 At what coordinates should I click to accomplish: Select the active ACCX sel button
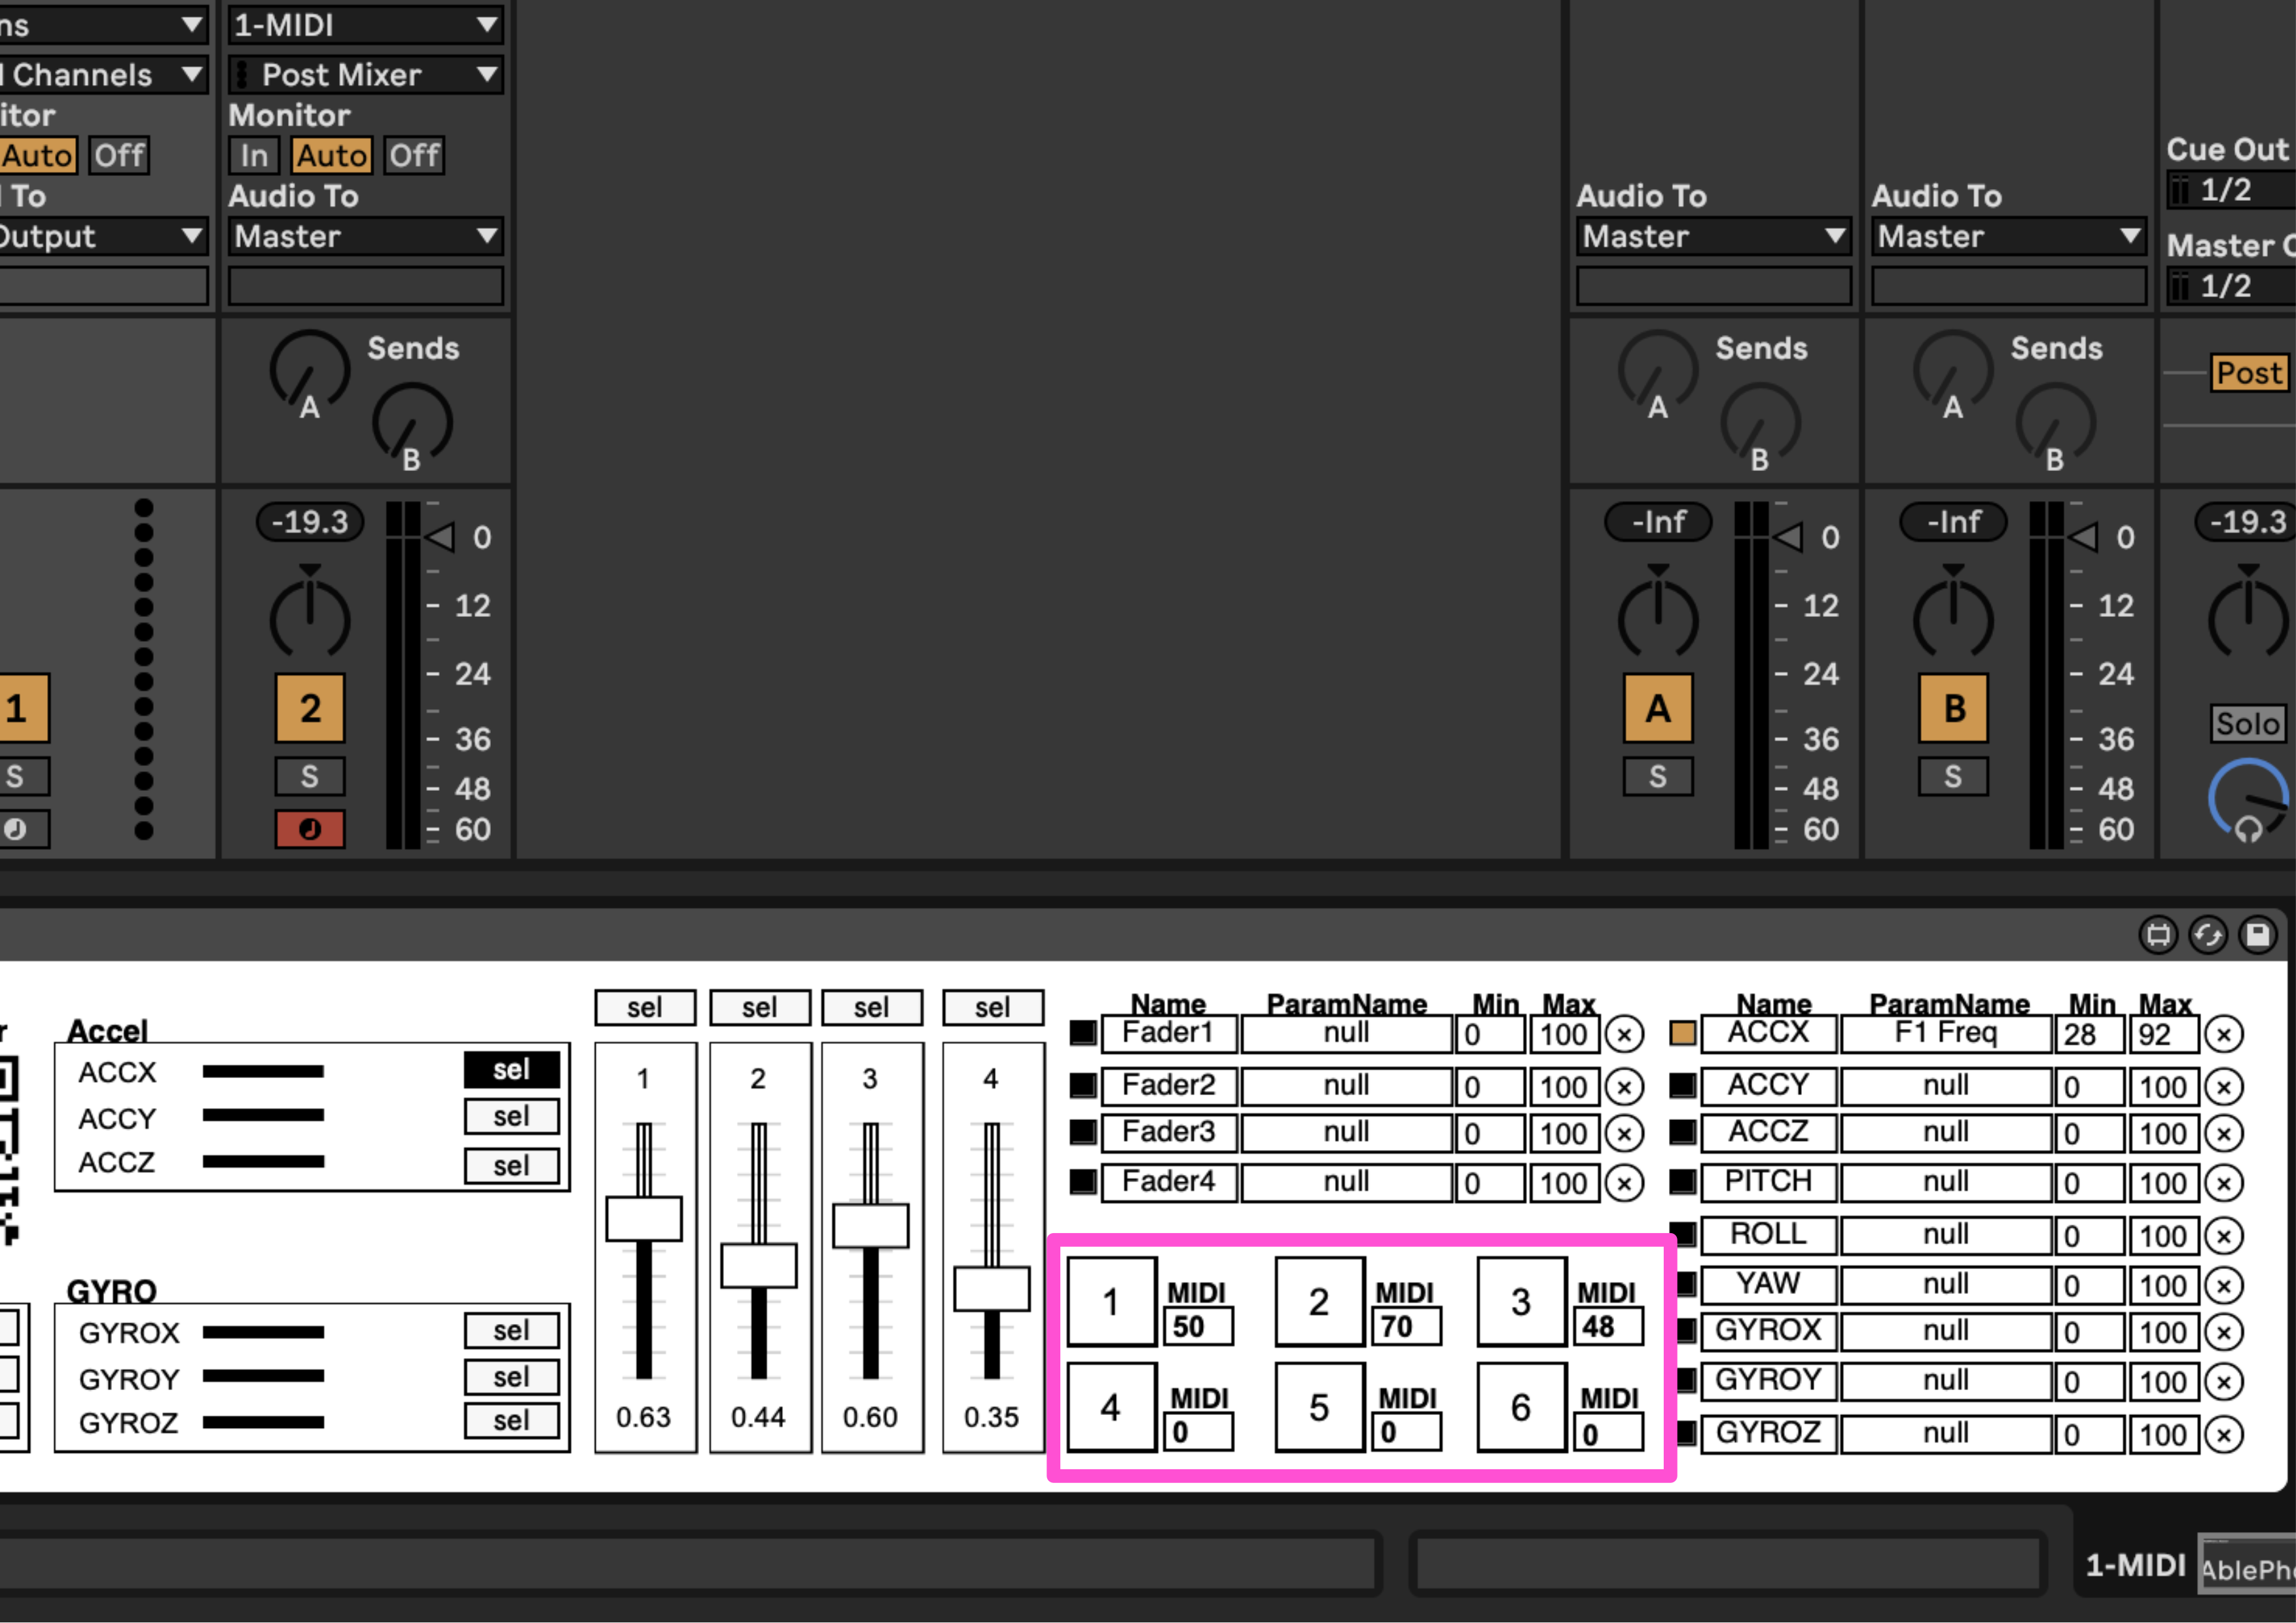click(511, 1070)
